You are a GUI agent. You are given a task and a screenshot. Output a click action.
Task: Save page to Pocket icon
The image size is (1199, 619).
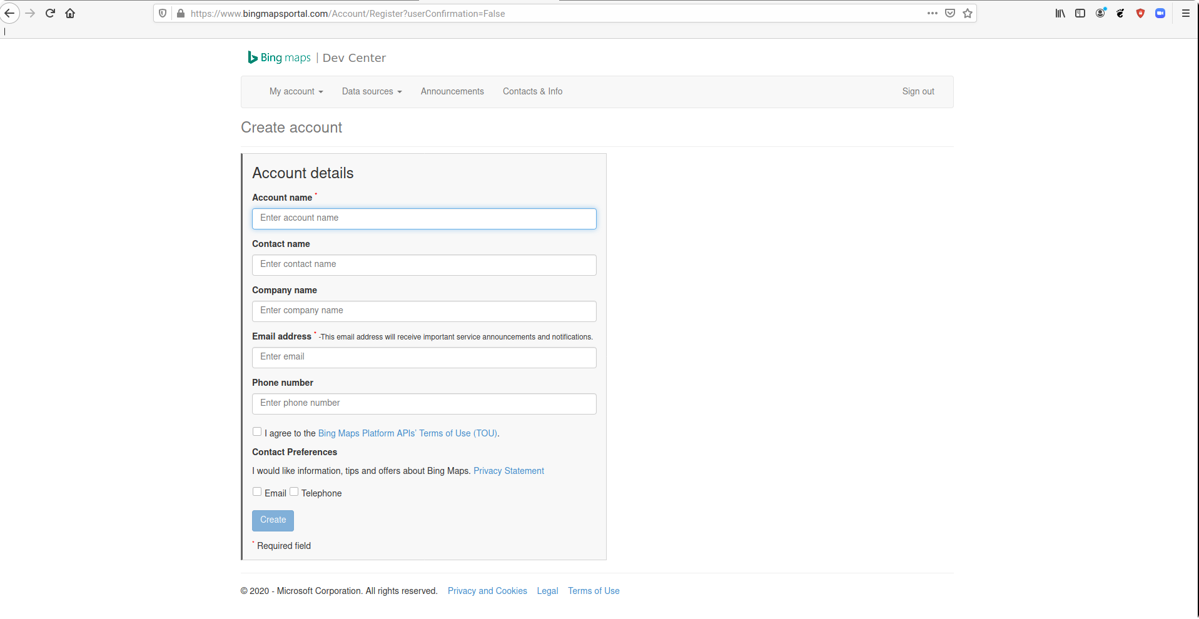point(950,13)
